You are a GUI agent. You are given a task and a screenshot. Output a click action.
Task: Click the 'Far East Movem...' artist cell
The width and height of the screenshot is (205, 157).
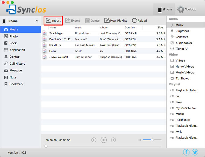pyautogui.click(x=86, y=45)
